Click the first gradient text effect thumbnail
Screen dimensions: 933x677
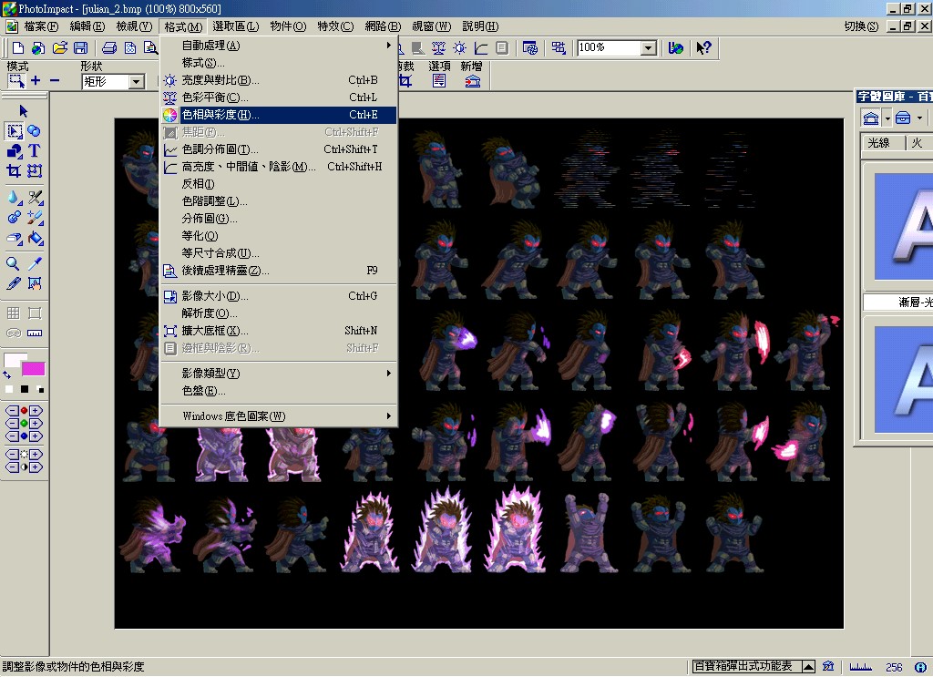point(903,225)
